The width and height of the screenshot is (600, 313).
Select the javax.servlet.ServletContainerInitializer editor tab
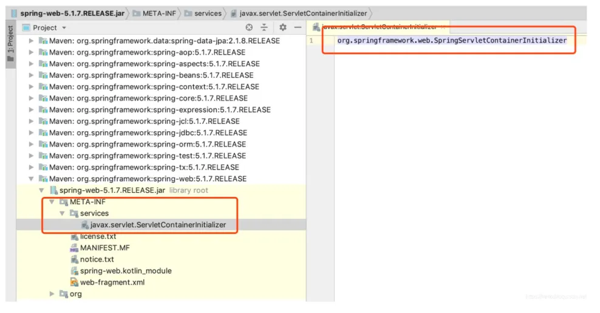379,27
